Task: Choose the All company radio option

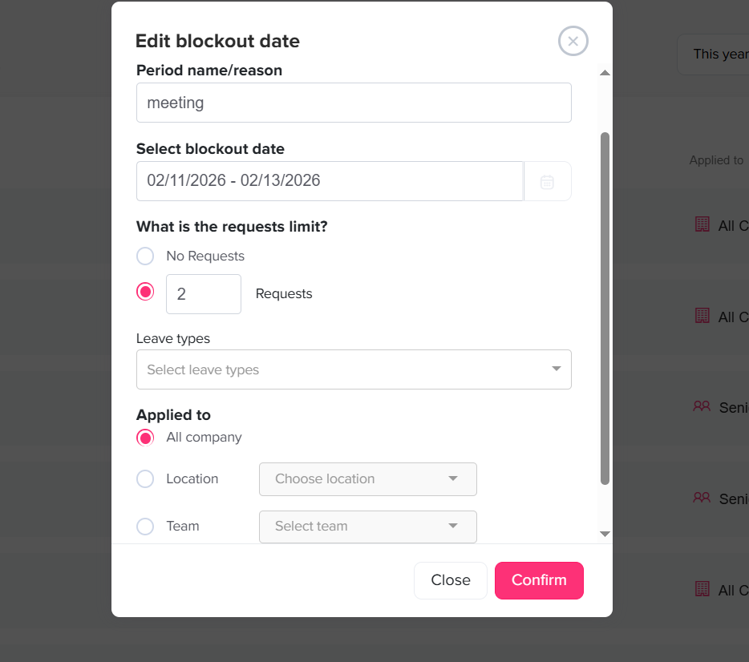Action: [x=145, y=438]
